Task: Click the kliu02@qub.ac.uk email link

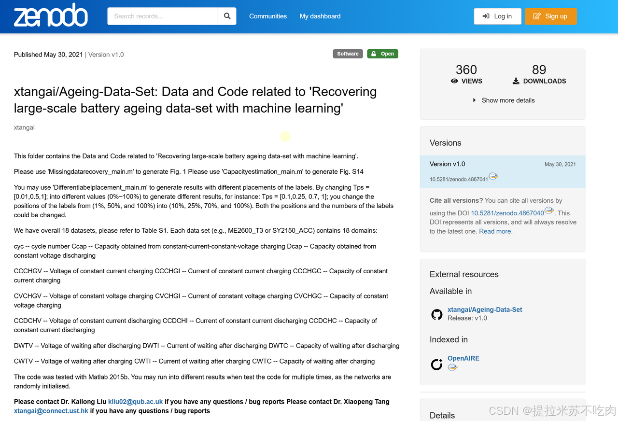Action: tap(136, 402)
